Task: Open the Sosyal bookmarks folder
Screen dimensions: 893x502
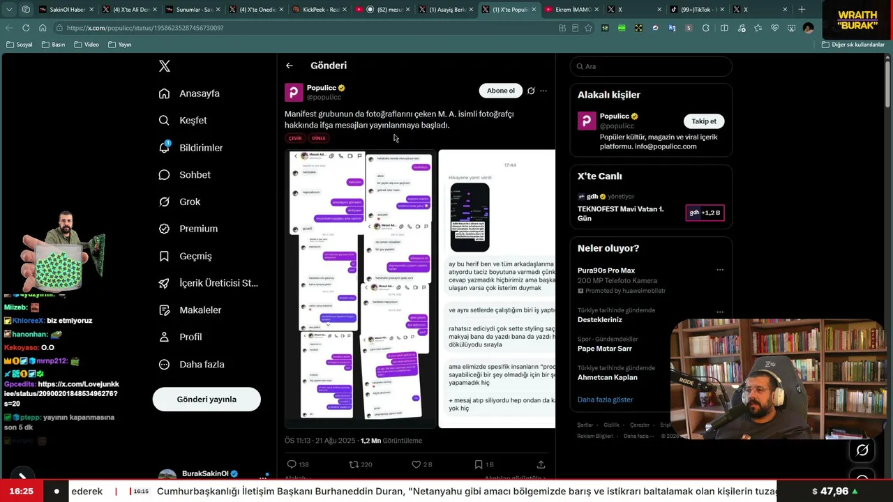Action: pyautogui.click(x=20, y=45)
